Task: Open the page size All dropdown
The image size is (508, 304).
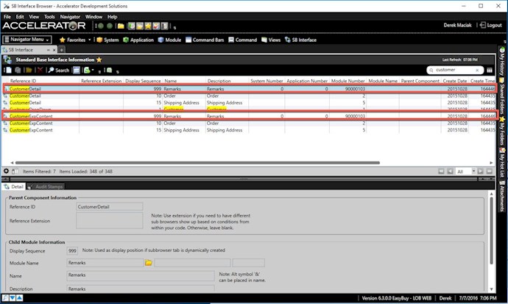Action: tap(473, 171)
